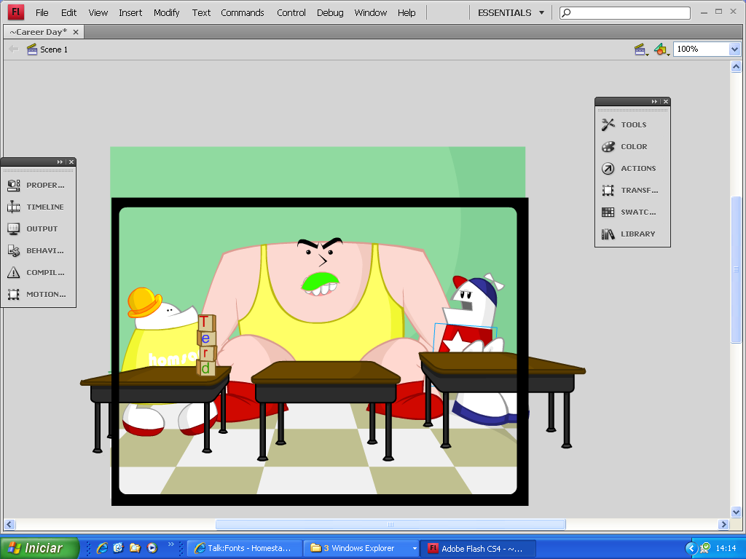Open the Properties panel icon

[x=14, y=185]
